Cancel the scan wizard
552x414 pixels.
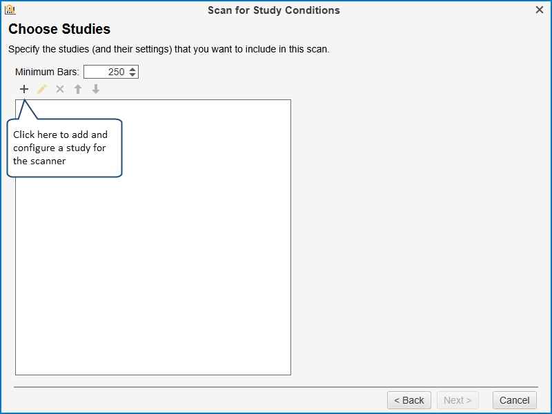[x=514, y=400]
